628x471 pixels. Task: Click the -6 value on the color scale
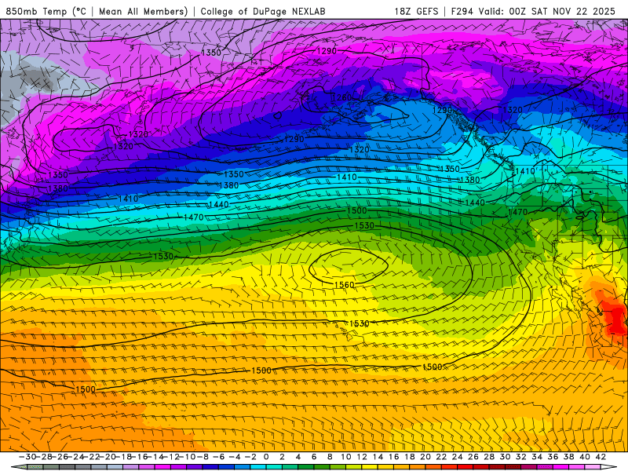[x=218, y=457]
